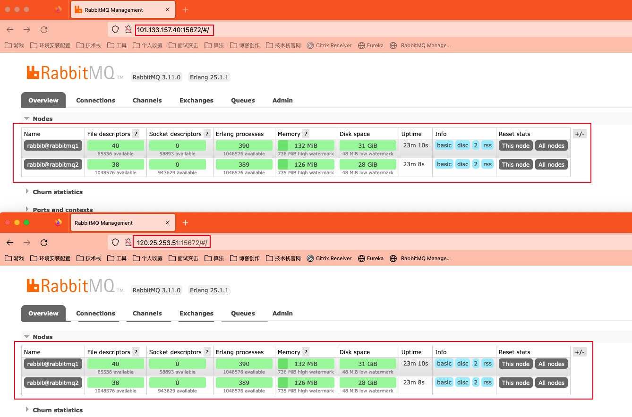Click the Erlang 25.1.1 version label on the 101.133.157.40 page

(209, 77)
